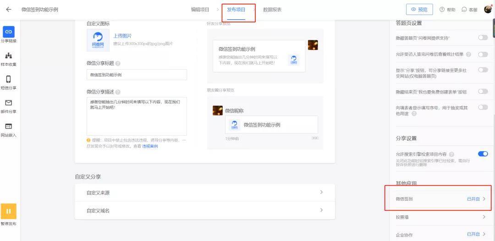Screen dimensions: 495x241
Task: Switch to 数据报表 tab
Action: pos(272,10)
